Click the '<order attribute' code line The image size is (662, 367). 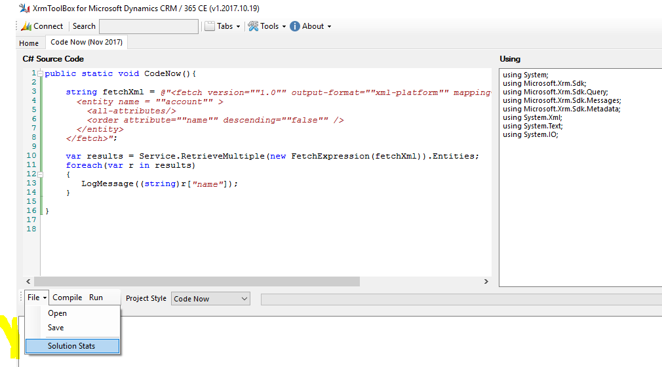[216, 120]
